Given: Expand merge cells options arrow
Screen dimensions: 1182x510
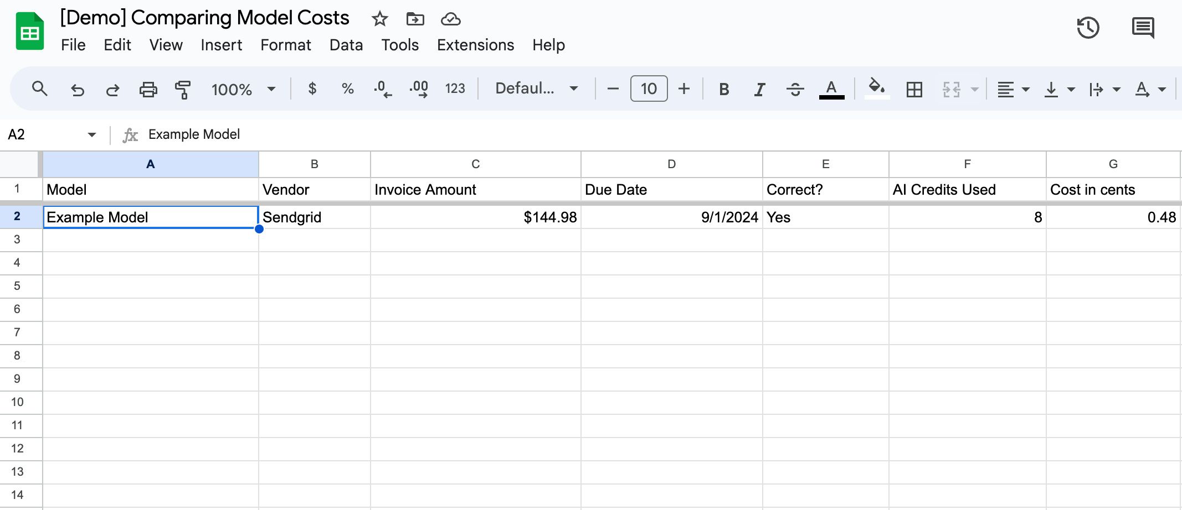Looking at the screenshot, I should pos(975,89).
